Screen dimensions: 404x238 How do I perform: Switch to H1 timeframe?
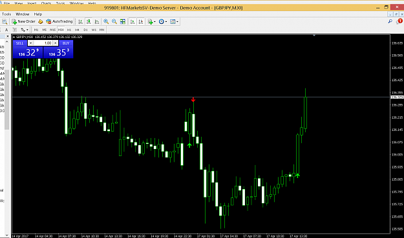(69, 30)
